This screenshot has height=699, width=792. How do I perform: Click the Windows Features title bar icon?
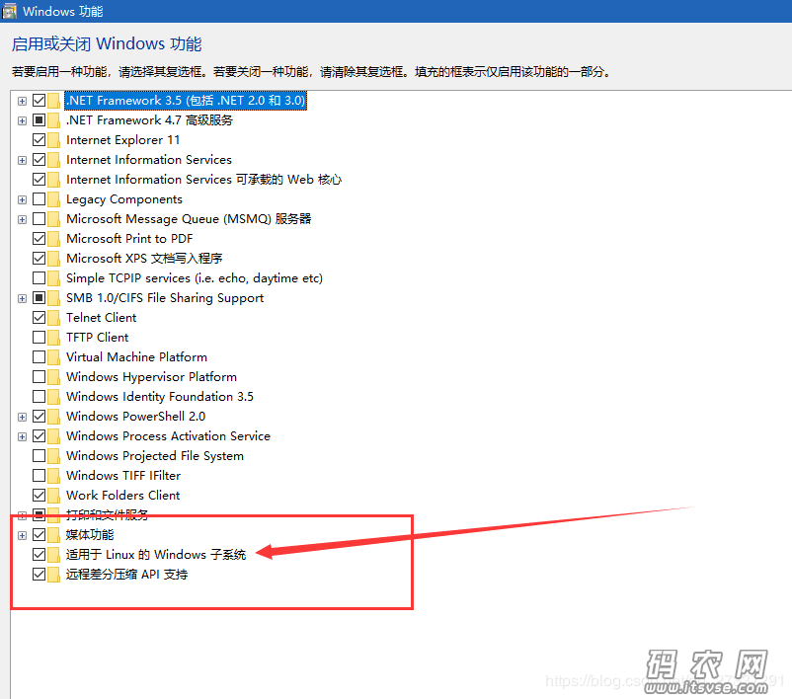click(10, 11)
